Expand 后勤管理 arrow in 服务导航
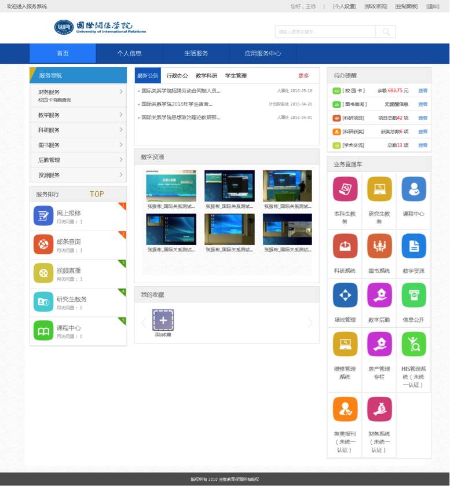Viewport: 450px width, 486px height. point(121,160)
